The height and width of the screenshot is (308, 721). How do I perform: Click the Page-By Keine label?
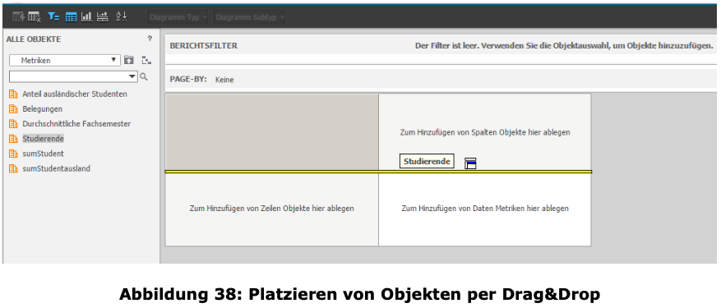coord(224,80)
